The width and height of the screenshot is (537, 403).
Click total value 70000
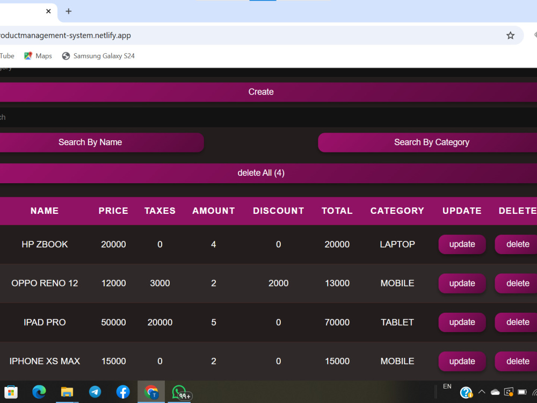[337, 322]
